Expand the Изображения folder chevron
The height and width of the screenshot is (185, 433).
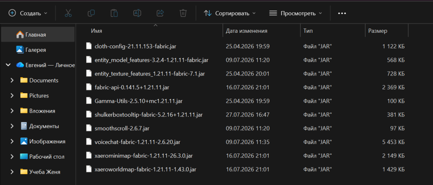12,141
